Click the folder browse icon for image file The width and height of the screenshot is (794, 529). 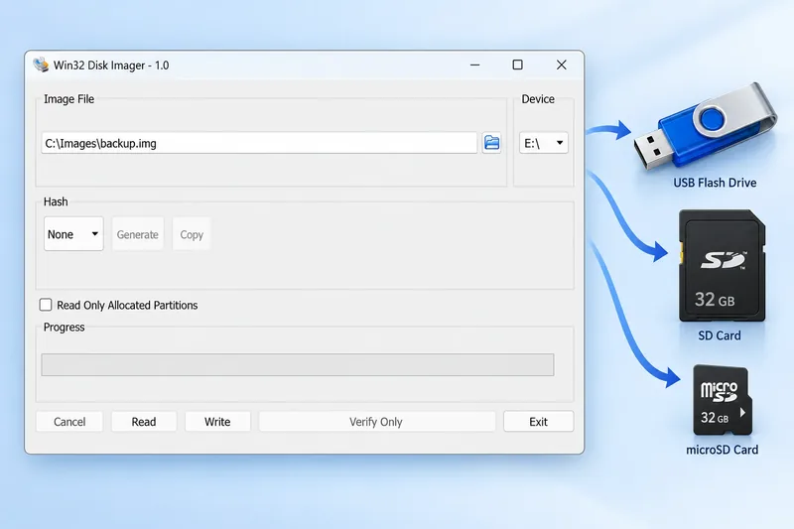pos(491,143)
